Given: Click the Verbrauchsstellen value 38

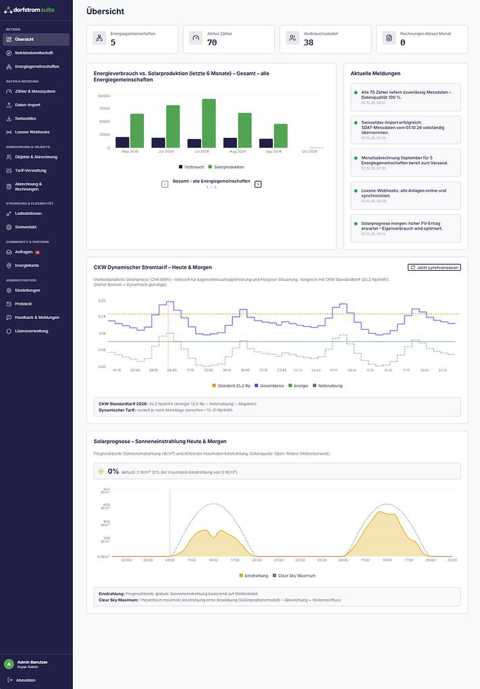Looking at the screenshot, I should click(x=309, y=43).
